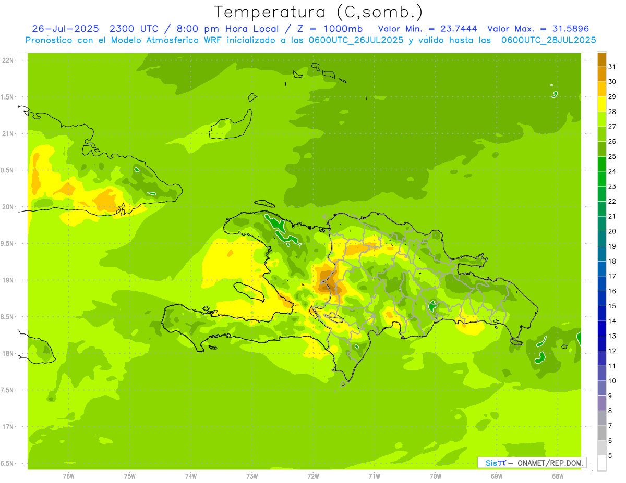
Task: Click the colorbar label "25"
Action: pos(612,156)
